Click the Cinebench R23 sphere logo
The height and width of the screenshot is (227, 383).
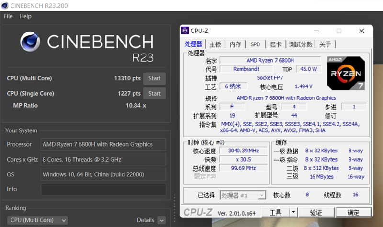30,42
